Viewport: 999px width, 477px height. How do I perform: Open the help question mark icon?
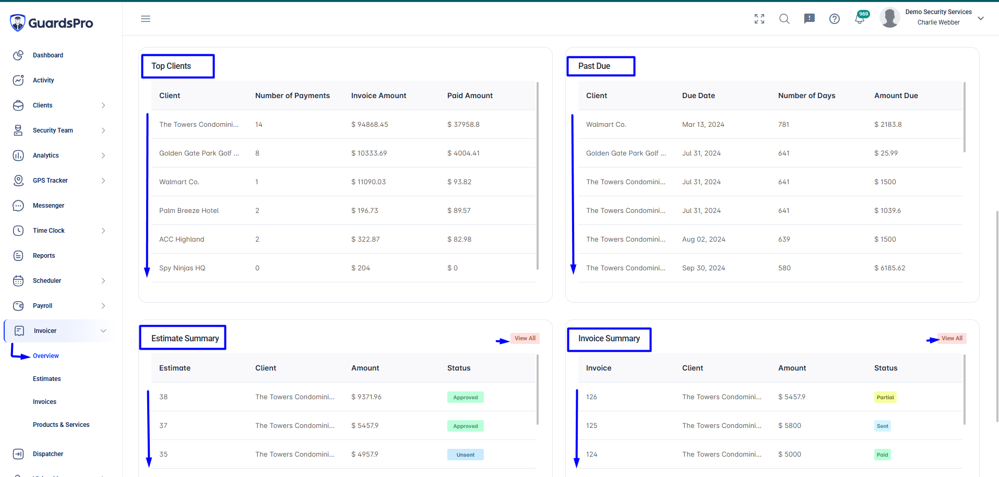(835, 19)
